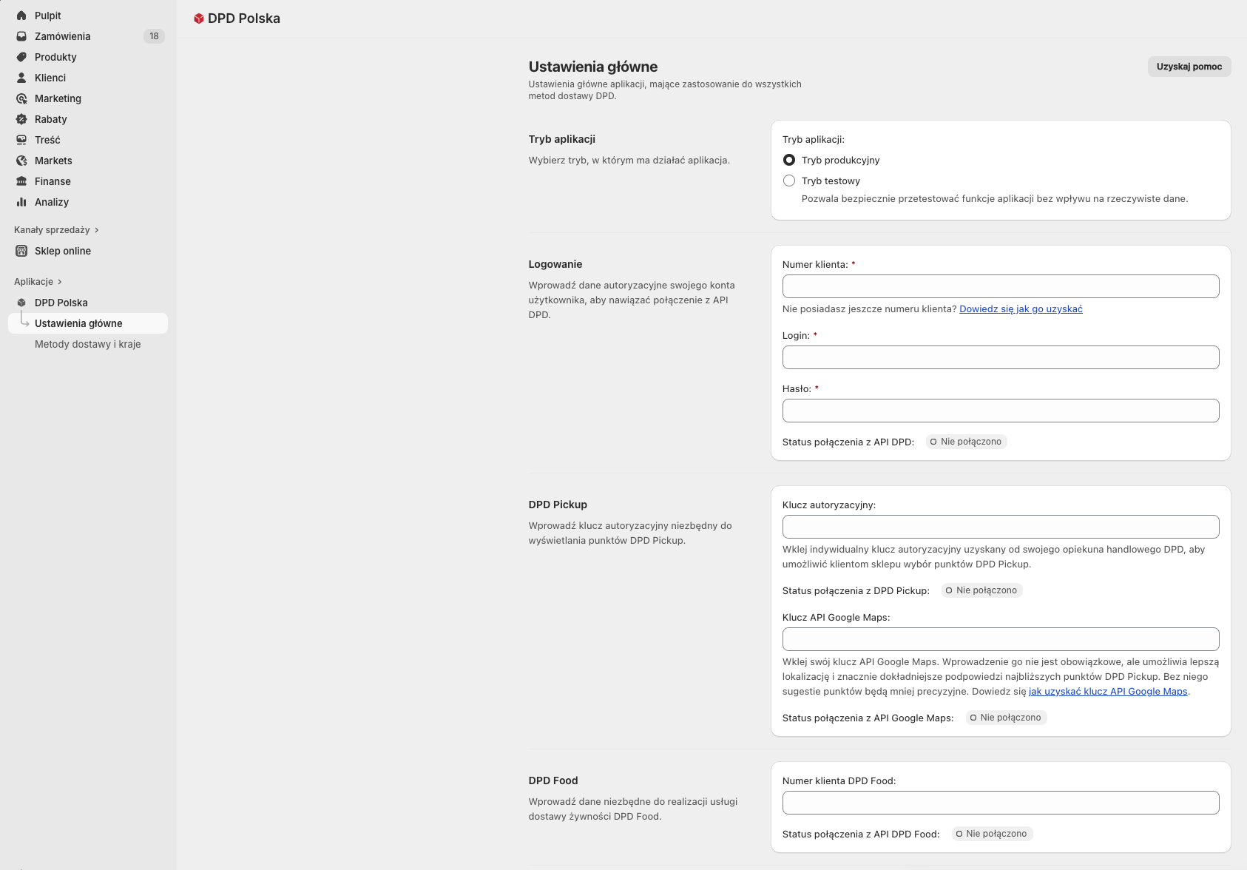1247x870 pixels.
Task: Click the Rabaty discount icon
Action: point(21,119)
